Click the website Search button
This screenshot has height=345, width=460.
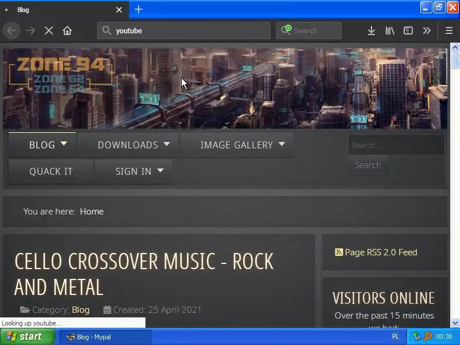coord(368,165)
